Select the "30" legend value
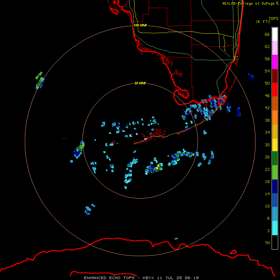Viewport: 280px width, 280px height. coord(267,145)
